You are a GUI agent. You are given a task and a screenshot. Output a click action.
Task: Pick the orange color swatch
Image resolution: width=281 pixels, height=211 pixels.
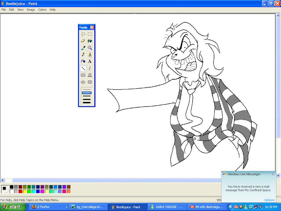[68, 192]
